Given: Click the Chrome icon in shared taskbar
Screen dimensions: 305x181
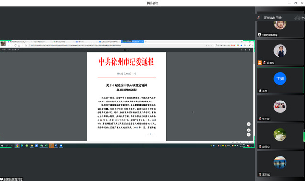Looking at the screenshot, I should click(17, 146).
